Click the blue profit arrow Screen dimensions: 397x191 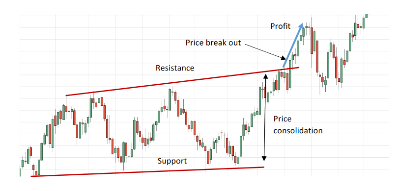tap(293, 45)
